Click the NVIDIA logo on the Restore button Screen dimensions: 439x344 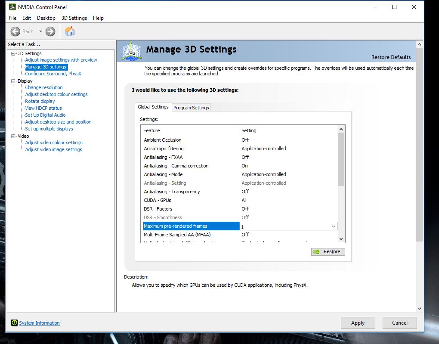(316, 251)
